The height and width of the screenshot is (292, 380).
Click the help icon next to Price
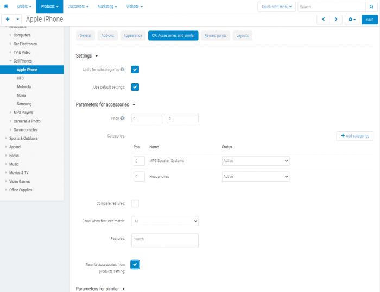pyautogui.click(x=122, y=118)
